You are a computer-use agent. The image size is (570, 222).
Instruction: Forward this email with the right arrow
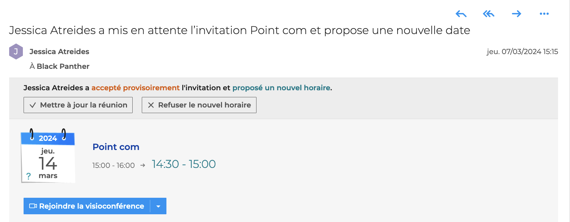[x=517, y=14]
